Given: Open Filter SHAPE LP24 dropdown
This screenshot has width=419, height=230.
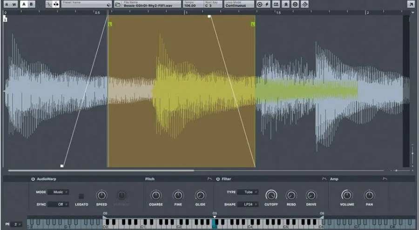Looking at the screenshot, I should tap(248, 204).
